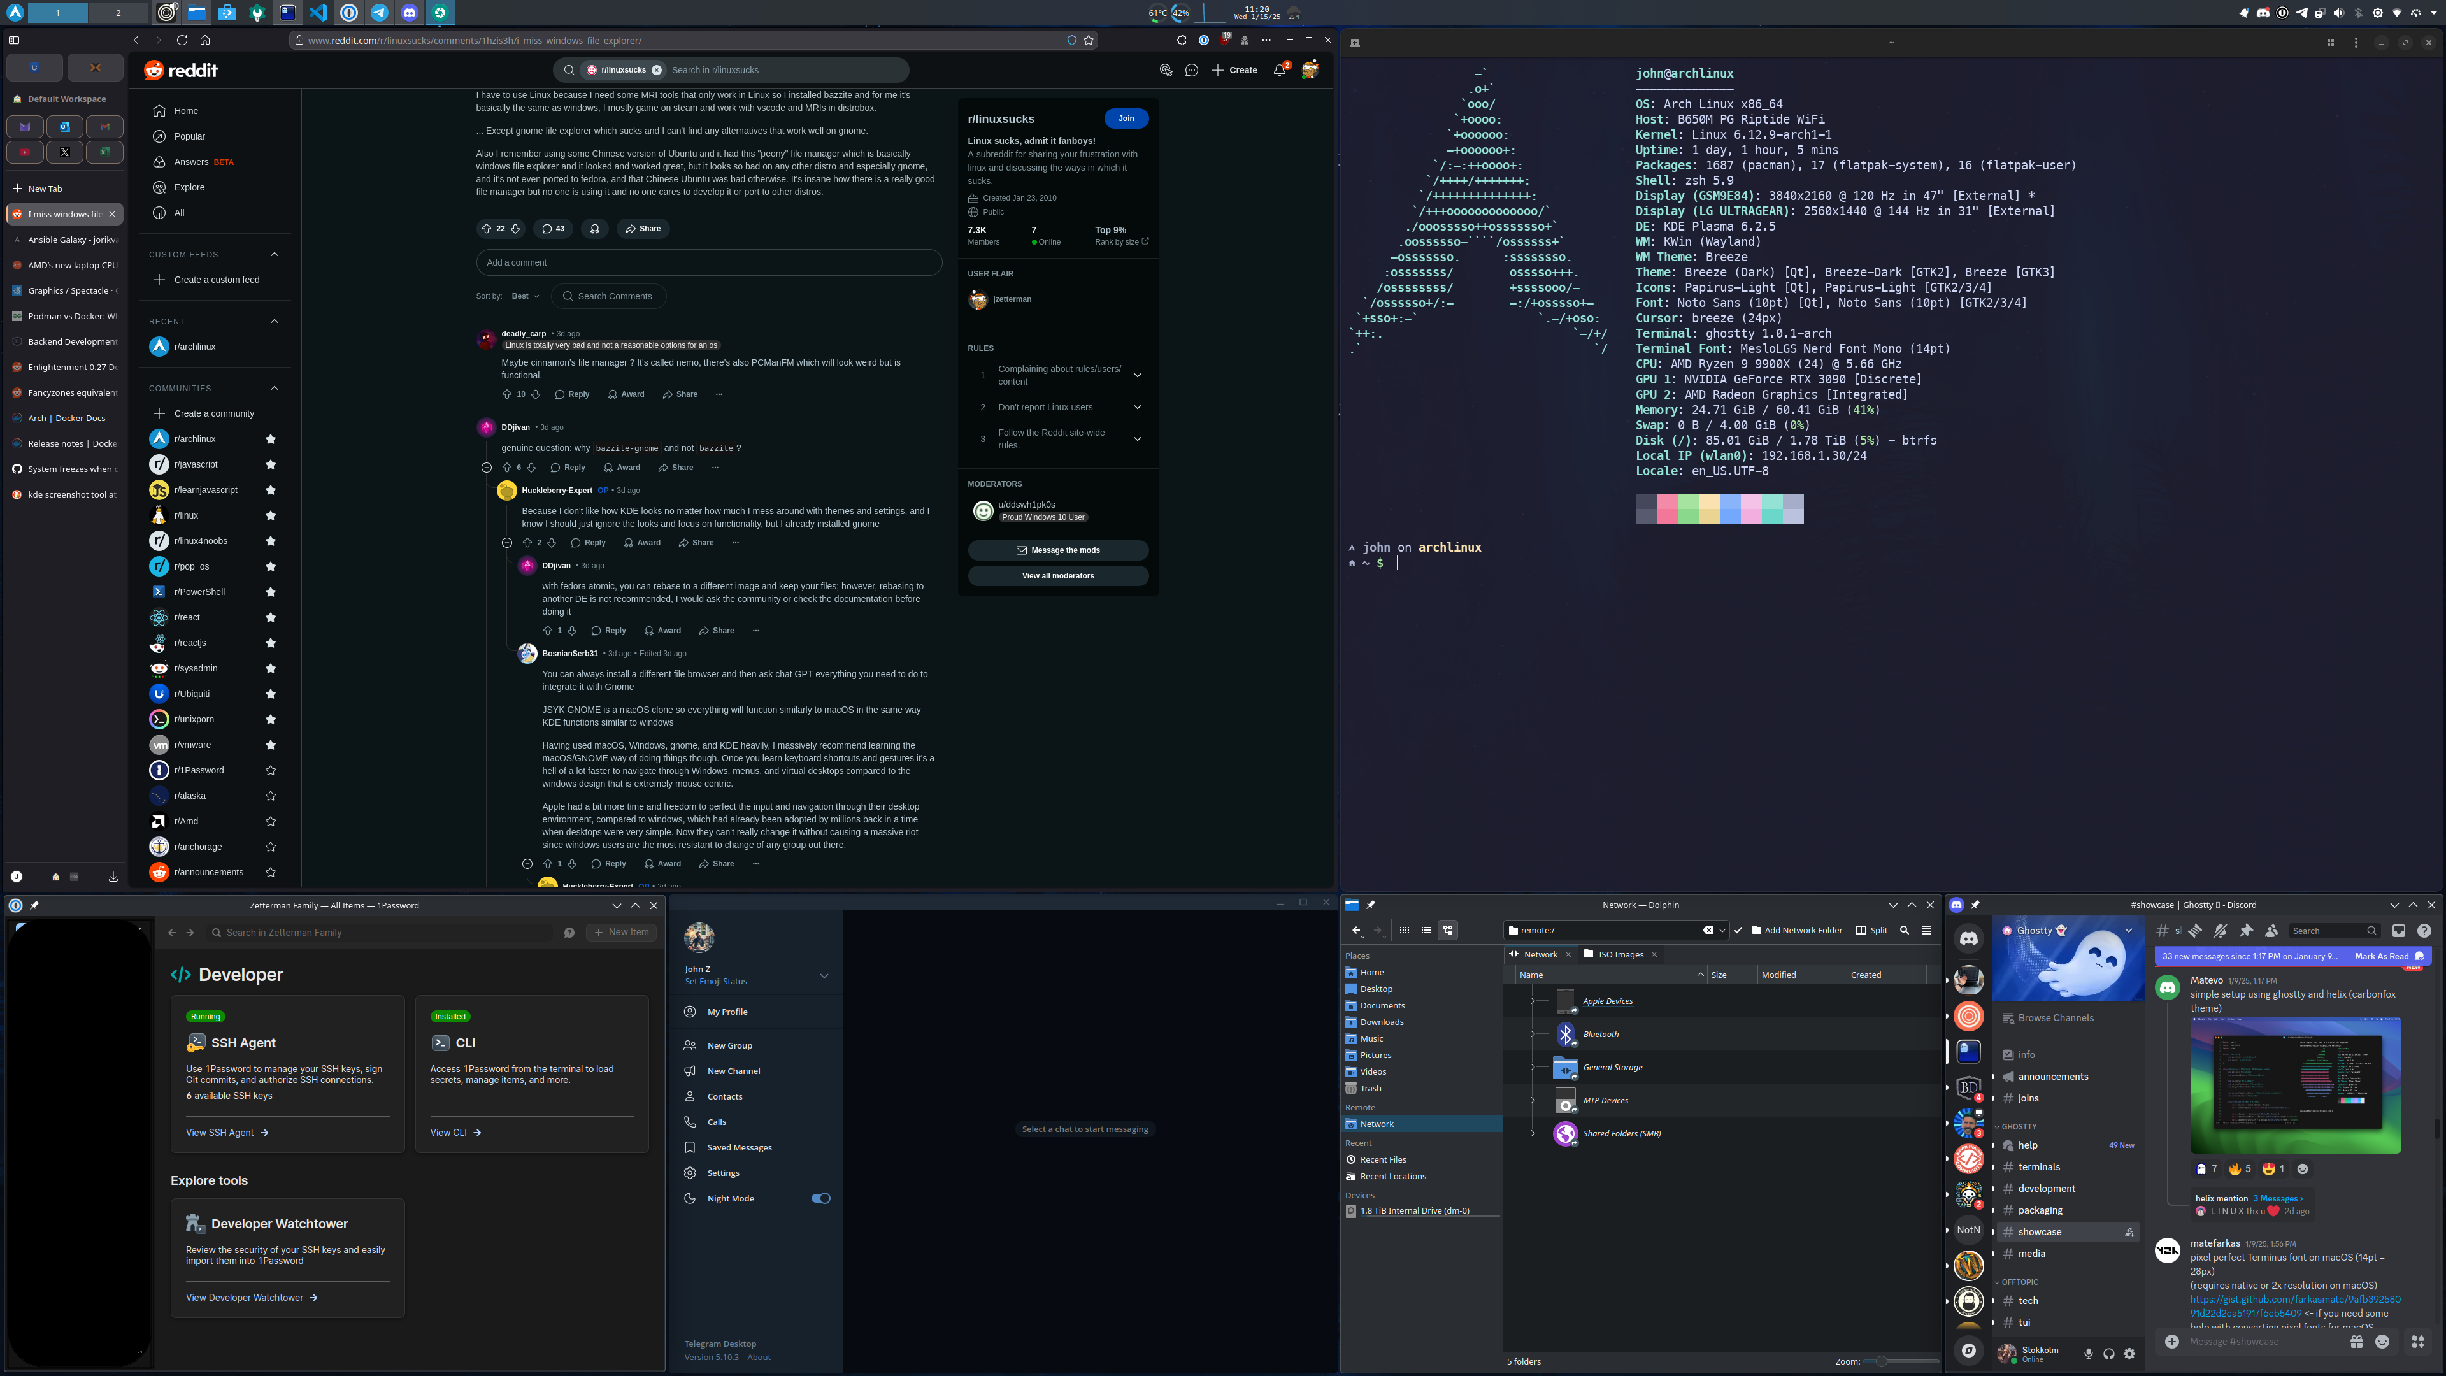Image resolution: width=2446 pixels, height=1376 pixels.
Task: Downvote the main Reddit post
Action: coord(515,229)
